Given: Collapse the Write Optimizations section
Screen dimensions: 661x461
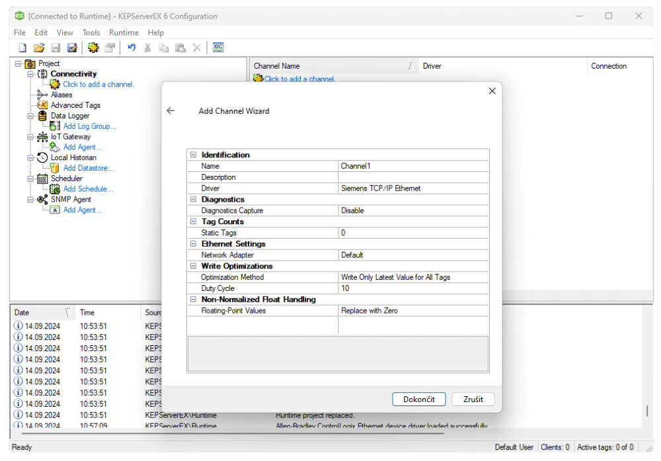Looking at the screenshot, I should coord(194,266).
